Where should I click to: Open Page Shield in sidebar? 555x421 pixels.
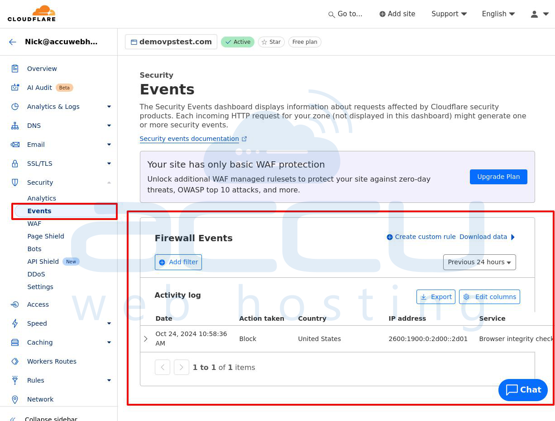coord(46,236)
